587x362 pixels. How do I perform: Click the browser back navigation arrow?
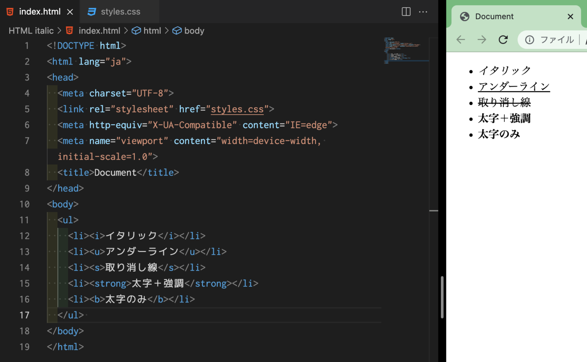tap(461, 39)
